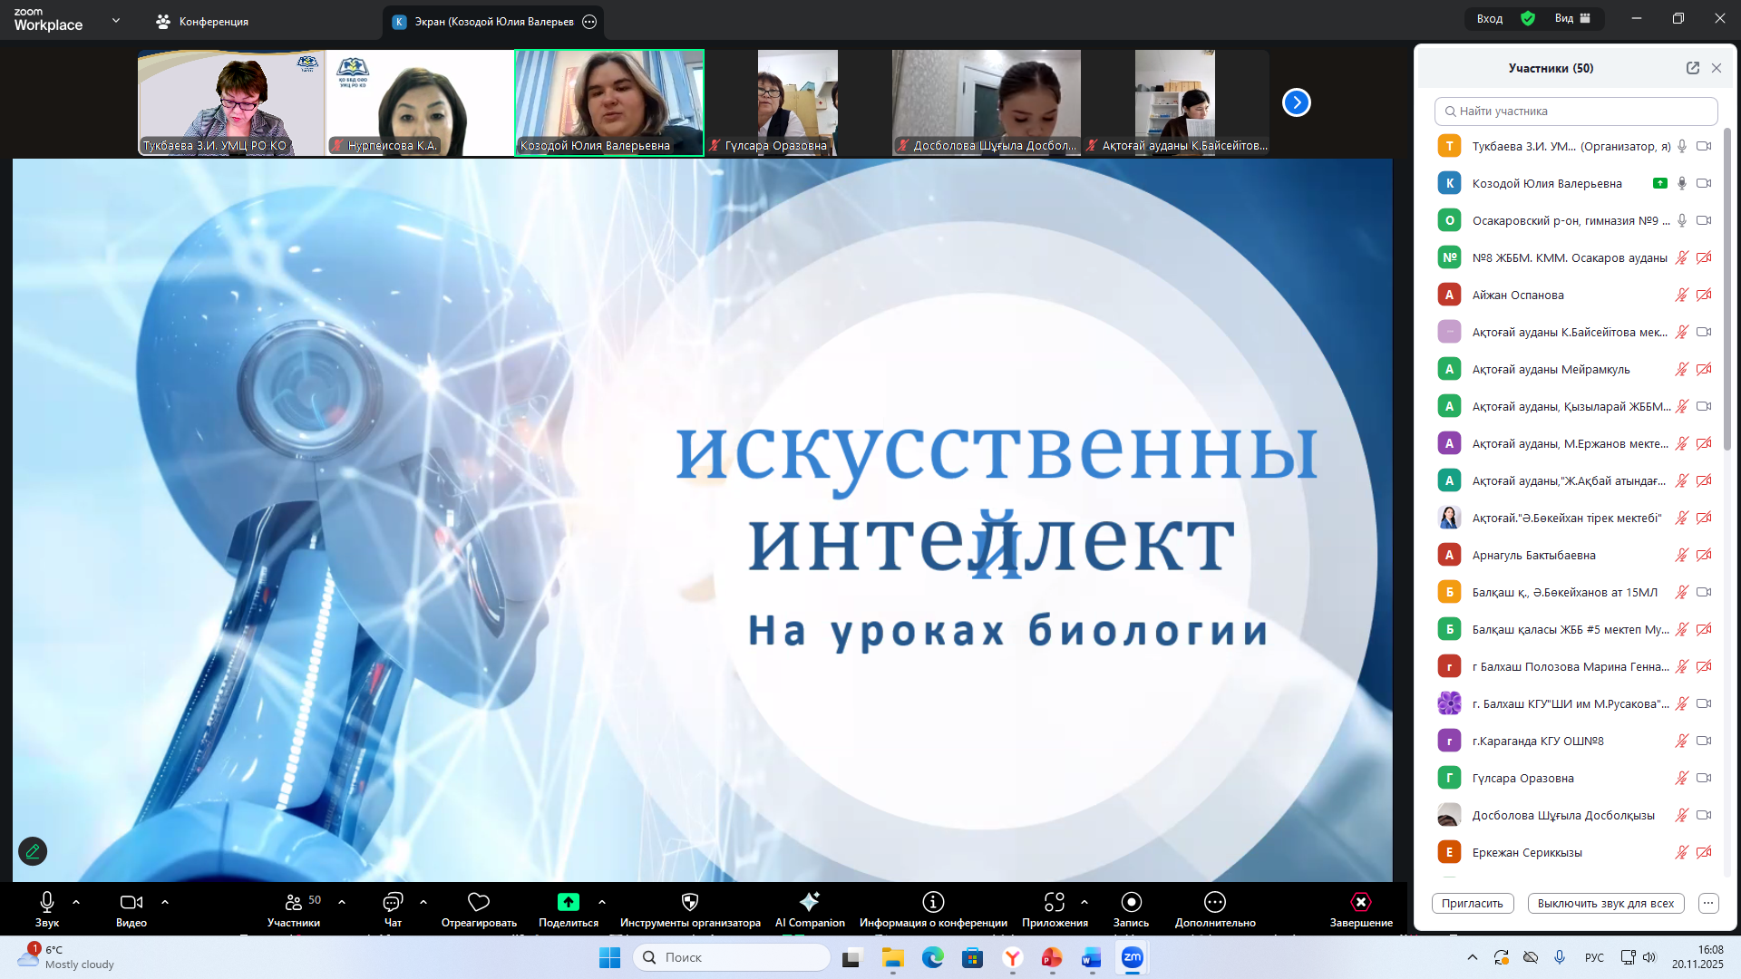Open the Zoom Workplace dropdown arrow
The width and height of the screenshot is (1741, 979).
coord(115,20)
